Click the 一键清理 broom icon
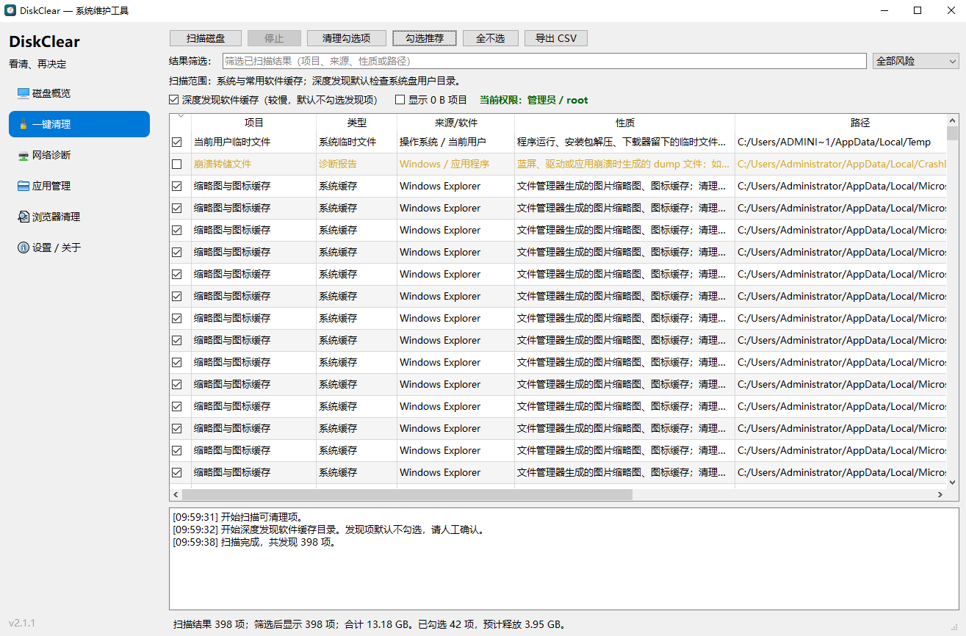Viewport: 966px width, 636px height. tap(24, 124)
